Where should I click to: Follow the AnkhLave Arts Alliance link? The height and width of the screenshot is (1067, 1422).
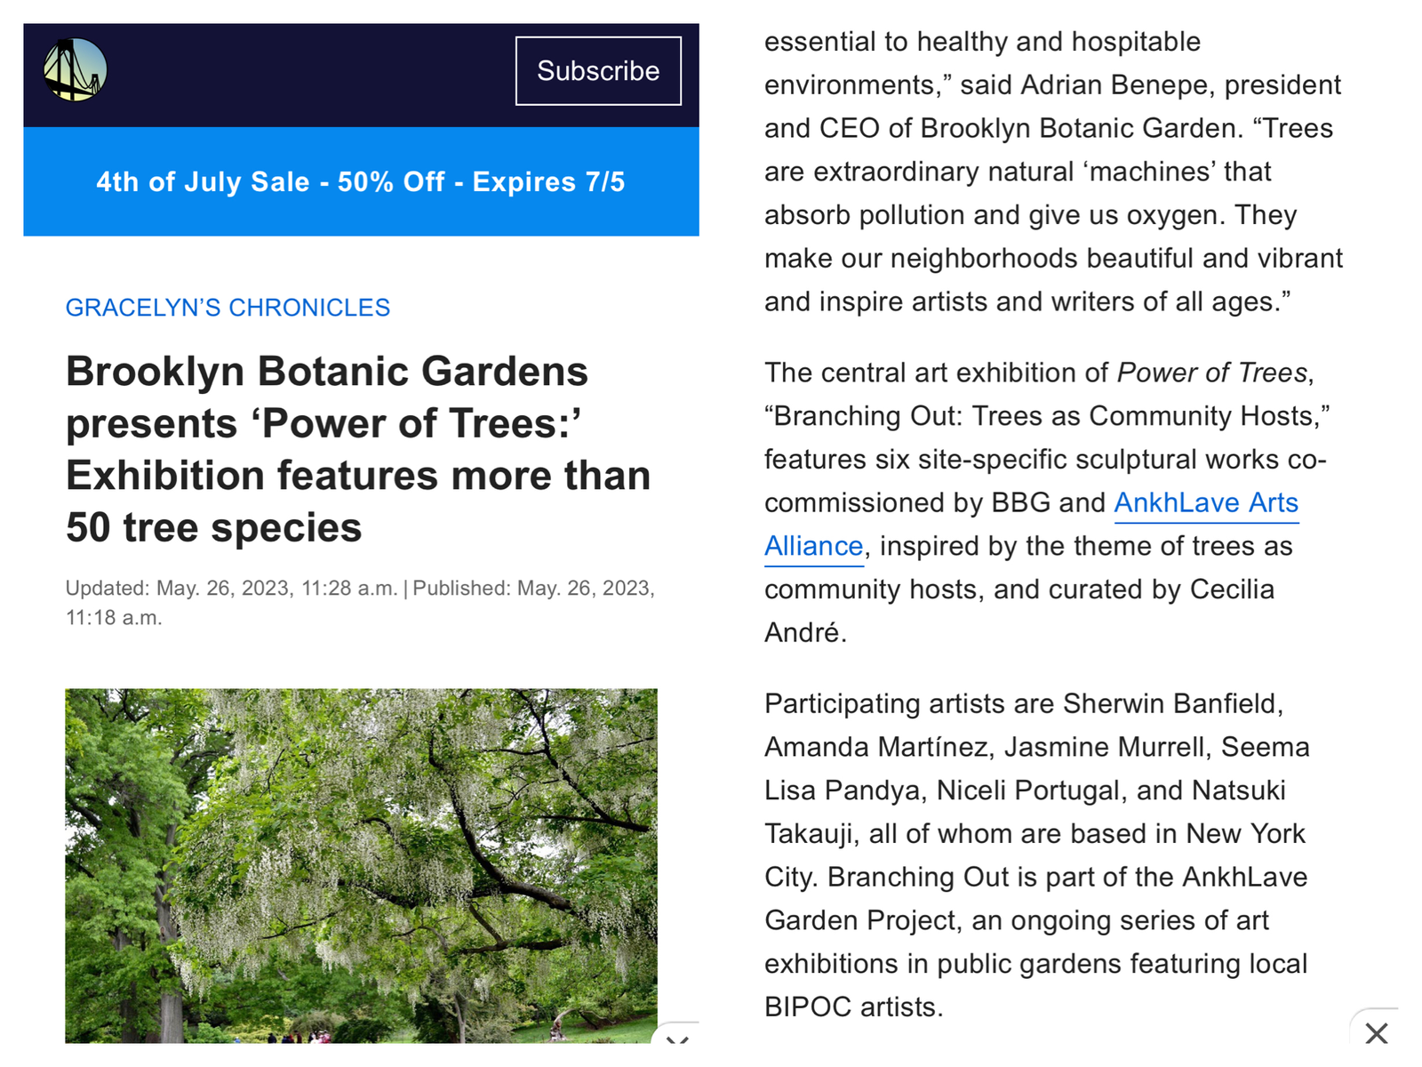(1206, 503)
